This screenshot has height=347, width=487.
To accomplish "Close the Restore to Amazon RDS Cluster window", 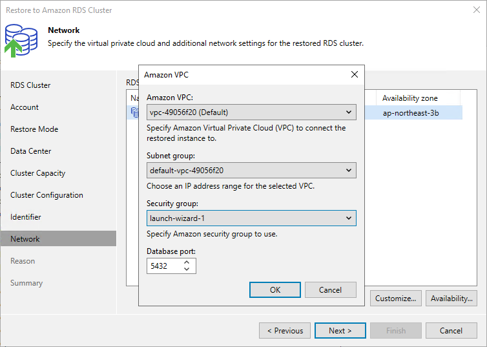I will (477, 10).
